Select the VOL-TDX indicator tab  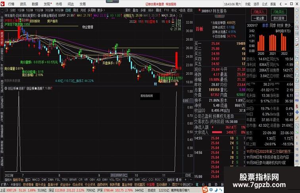pos(115,180)
